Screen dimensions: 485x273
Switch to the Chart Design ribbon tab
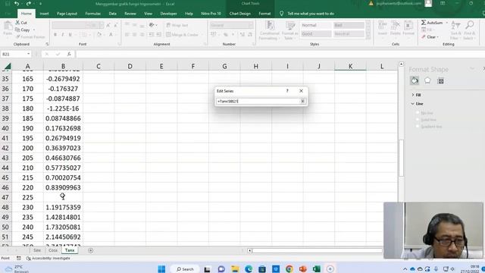pyautogui.click(x=239, y=14)
